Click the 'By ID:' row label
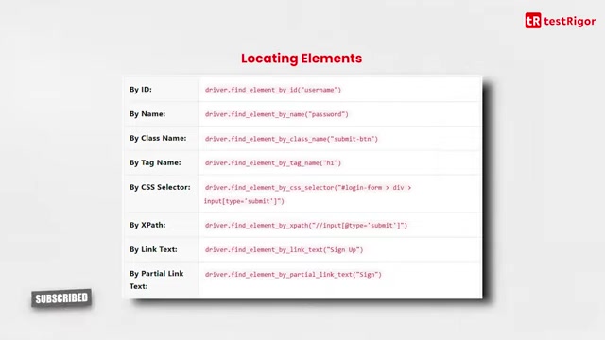 pyautogui.click(x=141, y=90)
